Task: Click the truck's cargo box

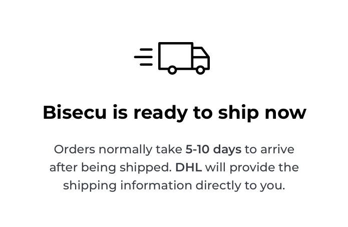Action: click(176, 55)
